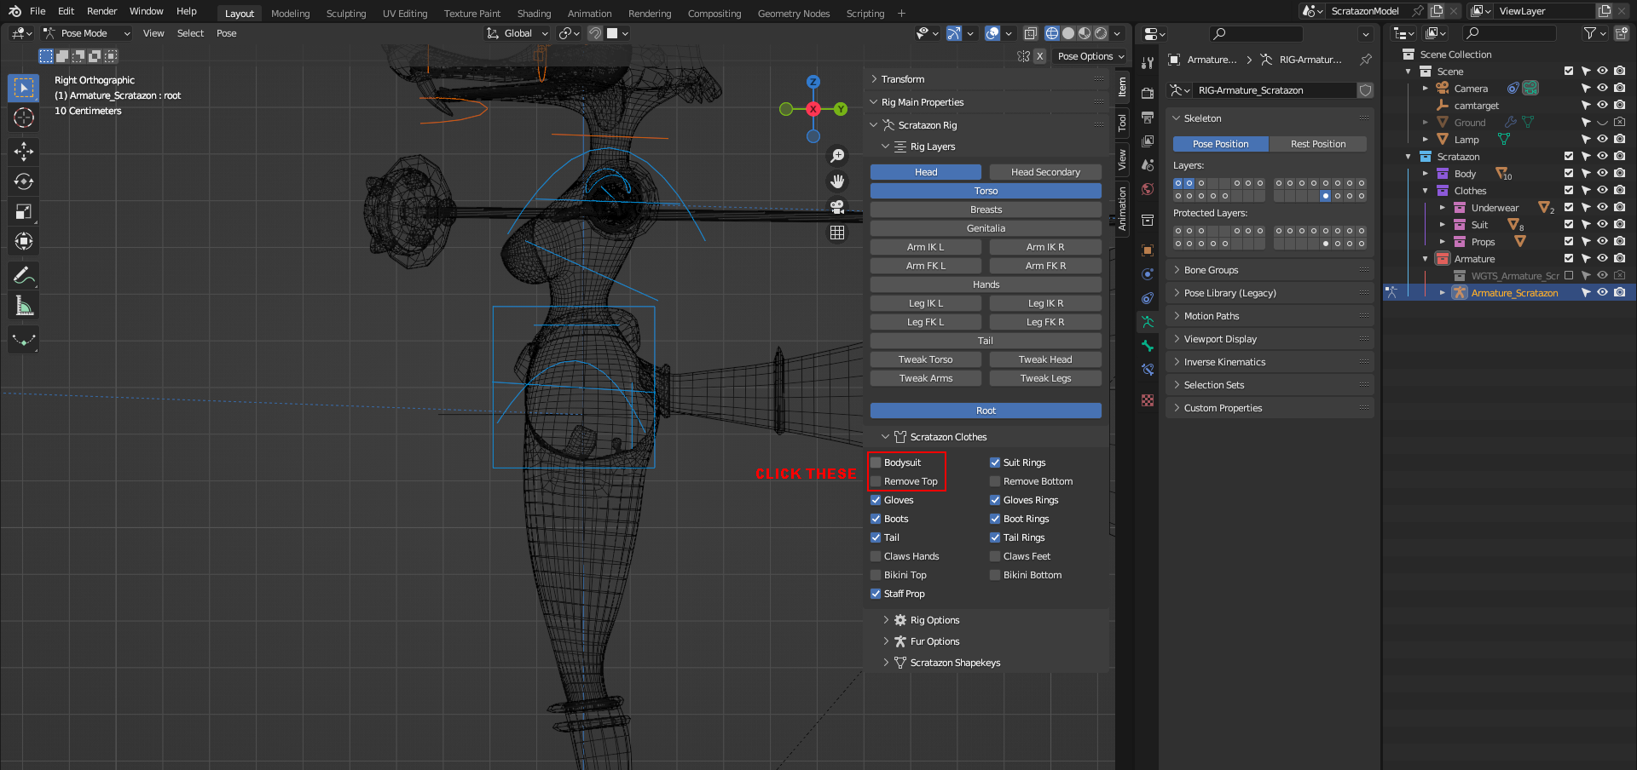Toggle orthographic grid view icon
Screen dimensions: 1637x770
click(x=837, y=233)
